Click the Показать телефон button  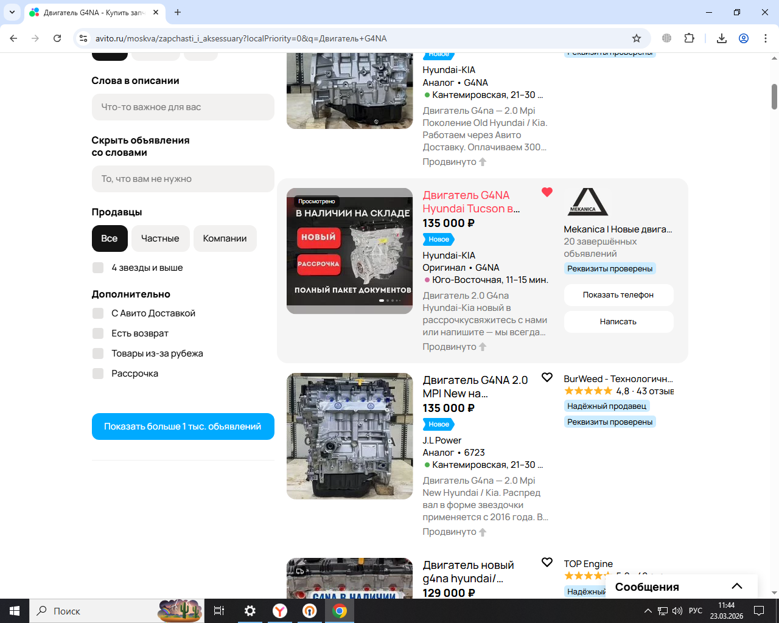pos(618,295)
